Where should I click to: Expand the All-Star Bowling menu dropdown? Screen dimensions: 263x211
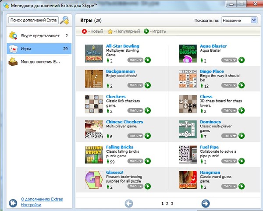click(135, 60)
